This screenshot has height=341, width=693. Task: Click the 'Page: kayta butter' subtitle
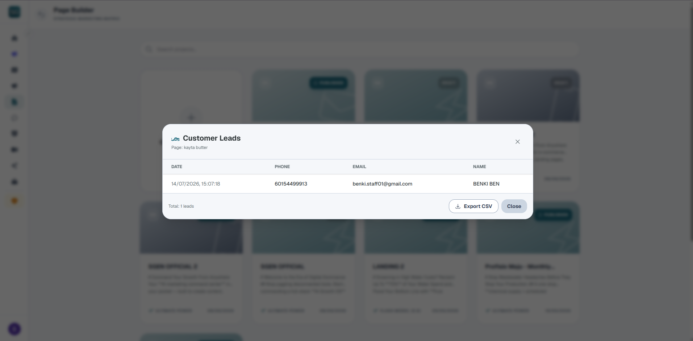click(x=189, y=147)
